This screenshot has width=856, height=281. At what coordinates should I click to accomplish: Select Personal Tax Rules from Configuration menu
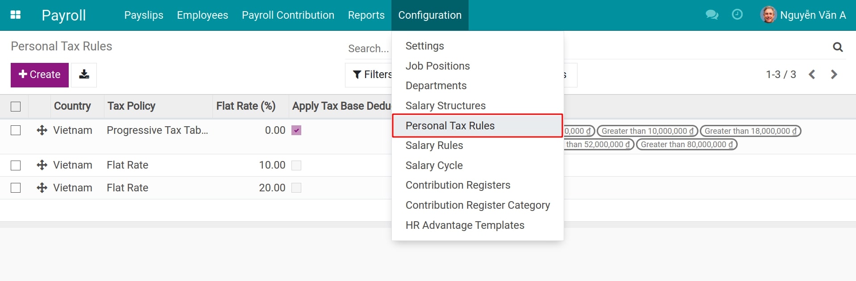450,126
